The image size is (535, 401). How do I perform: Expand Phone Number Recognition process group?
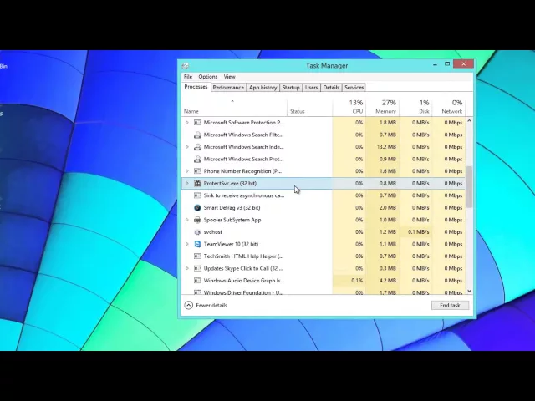(187, 171)
